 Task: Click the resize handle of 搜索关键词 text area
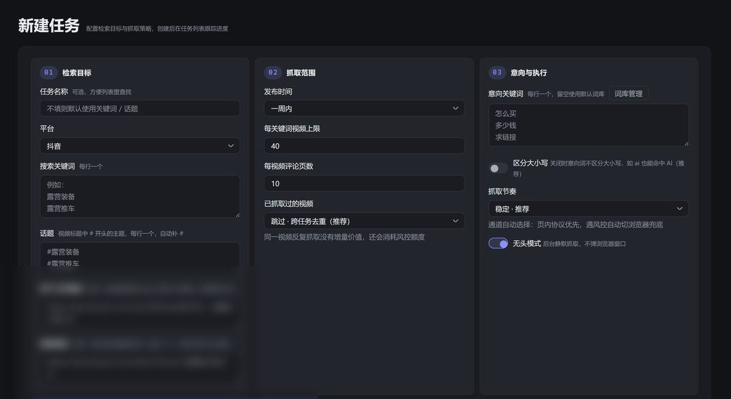pos(237,214)
